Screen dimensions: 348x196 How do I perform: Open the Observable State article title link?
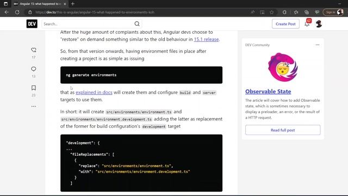(268, 91)
